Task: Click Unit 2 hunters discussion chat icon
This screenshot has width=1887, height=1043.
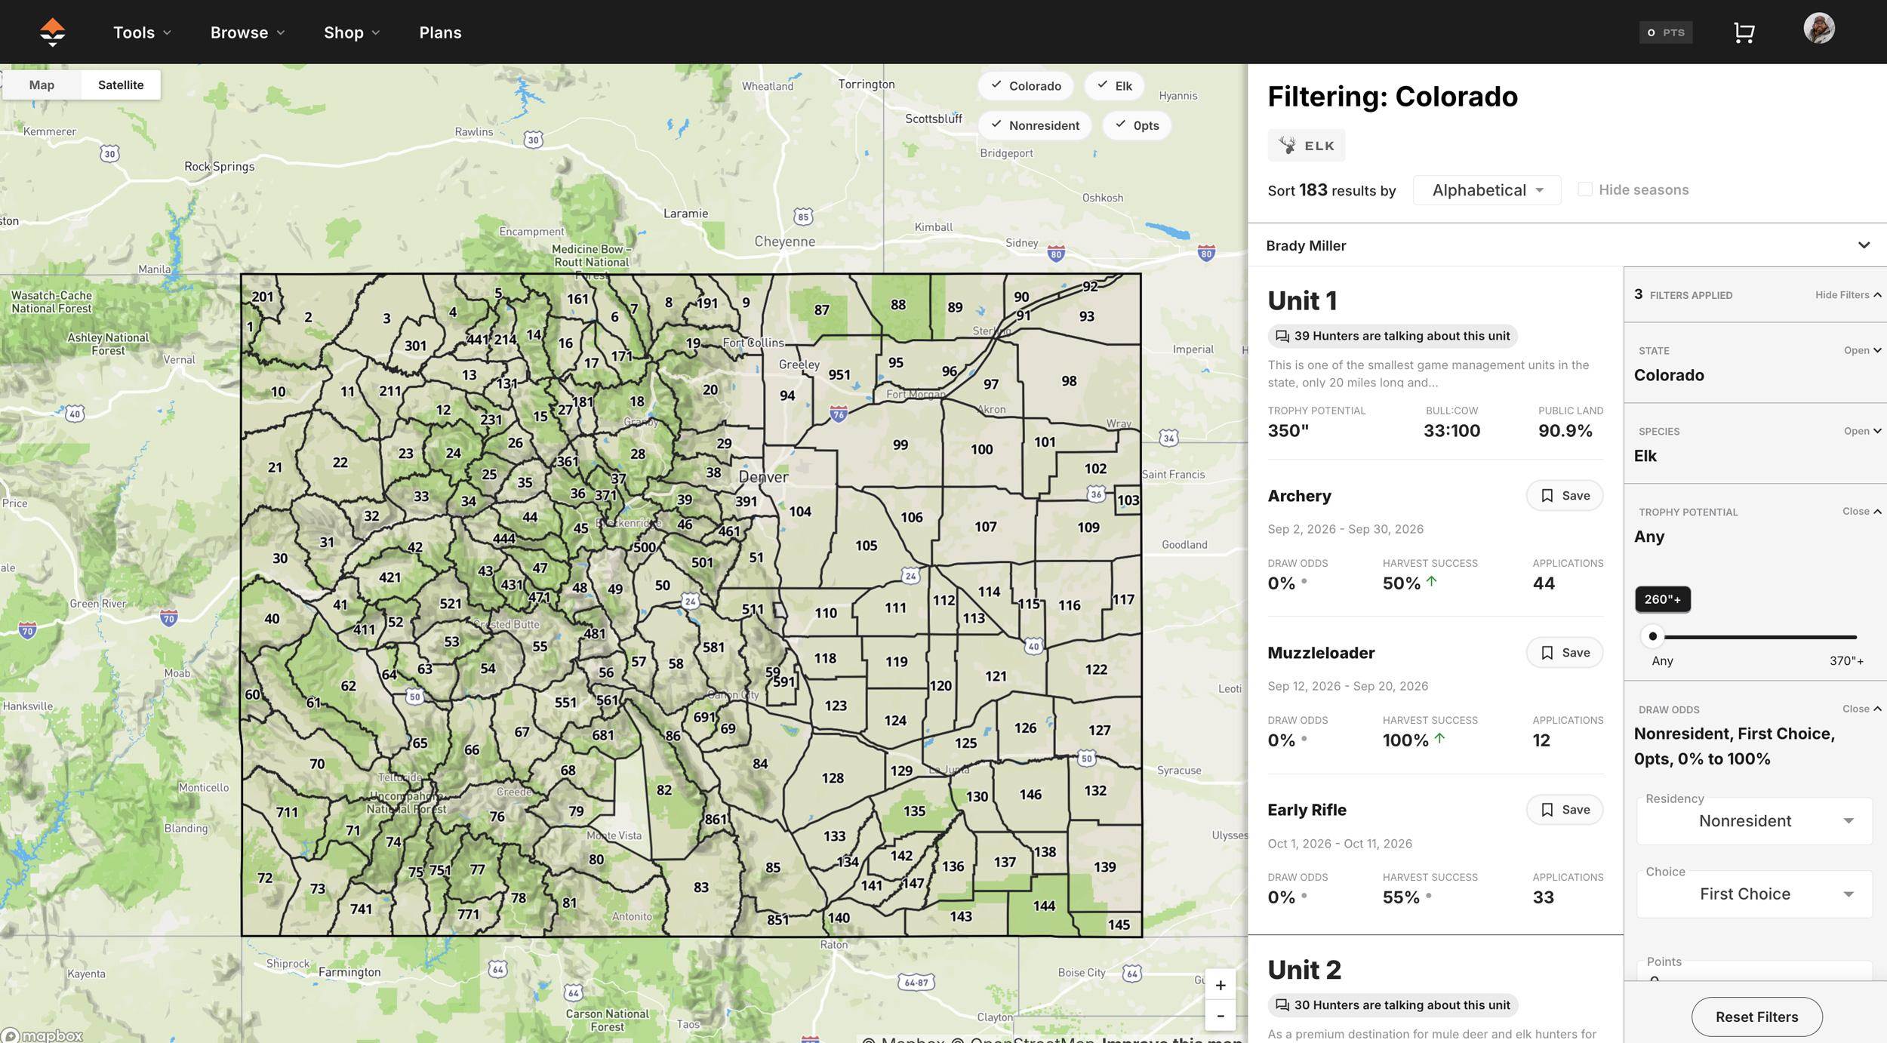Action: pos(1282,1005)
